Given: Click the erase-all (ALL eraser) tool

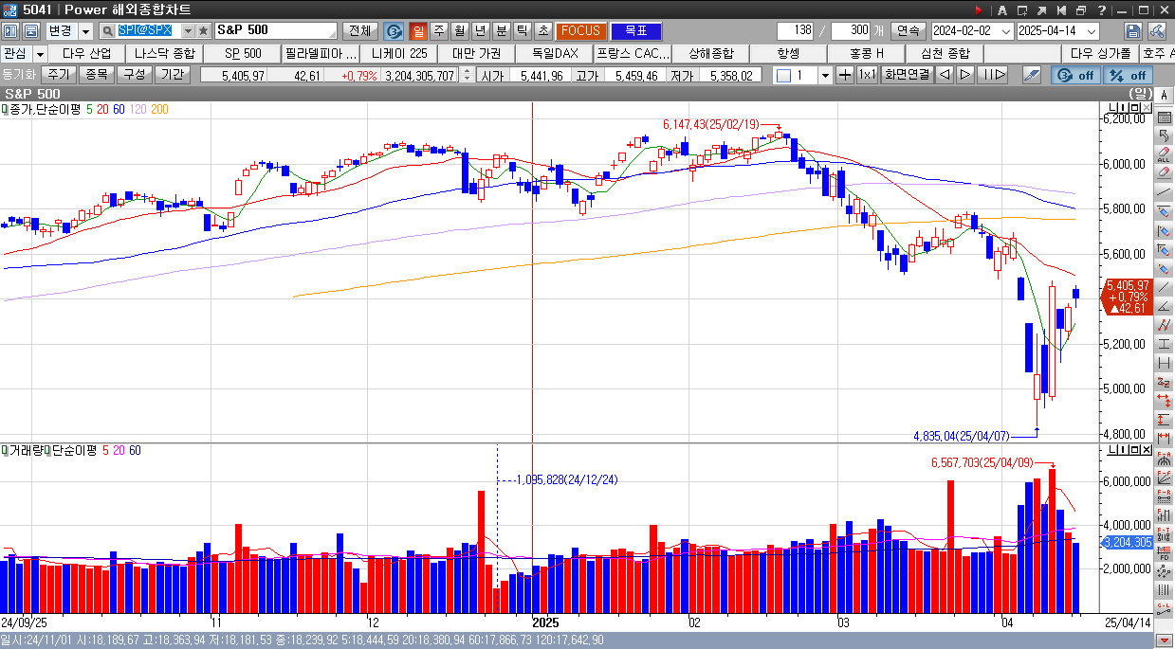Looking at the screenshot, I should 1165,154.
